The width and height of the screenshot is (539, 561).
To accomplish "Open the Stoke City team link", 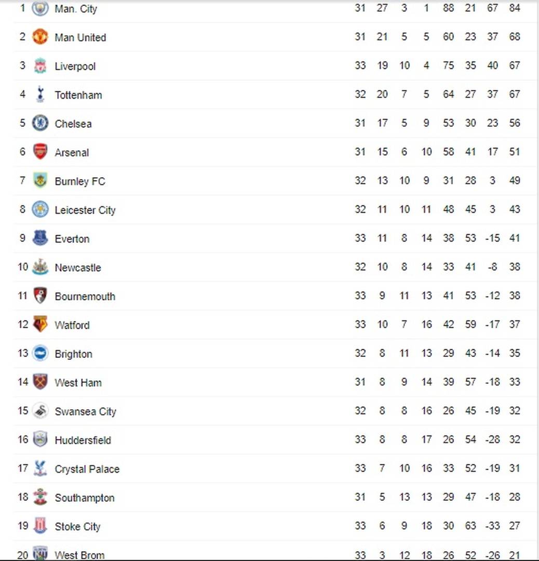I will coord(77,527).
